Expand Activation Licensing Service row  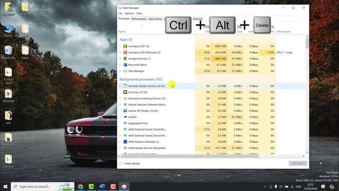pyautogui.click(x=120, y=98)
